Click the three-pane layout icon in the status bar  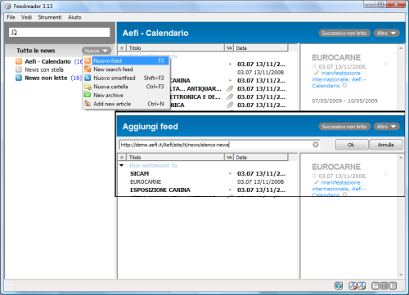pyautogui.click(x=384, y=286)
